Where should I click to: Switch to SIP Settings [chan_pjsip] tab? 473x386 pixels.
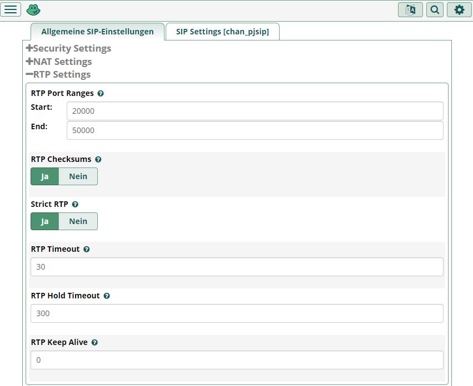222,32
